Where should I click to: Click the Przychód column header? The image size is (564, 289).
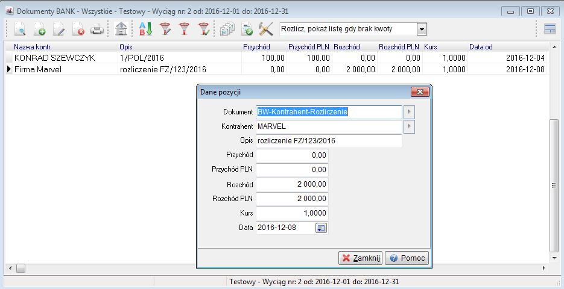pos(264,47)
